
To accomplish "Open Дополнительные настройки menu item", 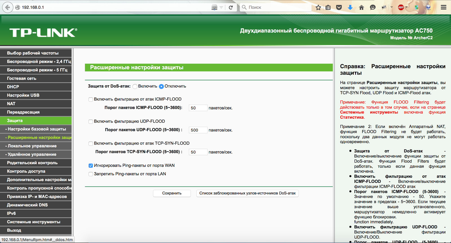I will pyautogui.click(x=36, y=179).
